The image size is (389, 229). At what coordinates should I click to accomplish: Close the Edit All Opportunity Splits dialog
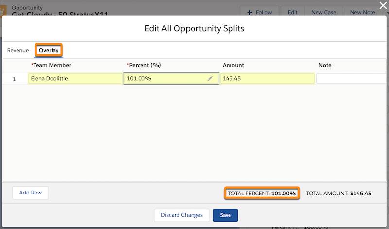coord(383,5)
